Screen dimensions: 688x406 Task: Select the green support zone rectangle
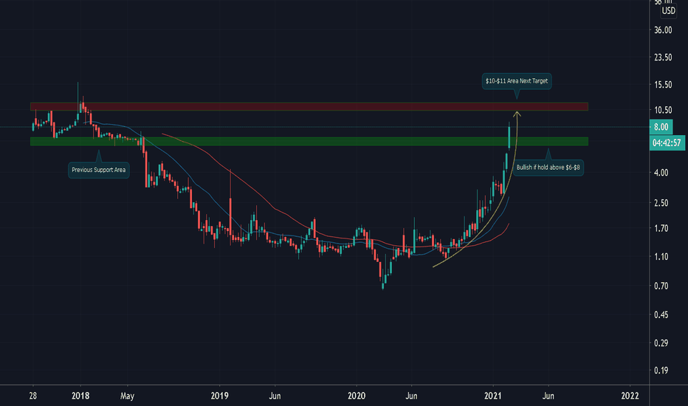pos(309,141)
